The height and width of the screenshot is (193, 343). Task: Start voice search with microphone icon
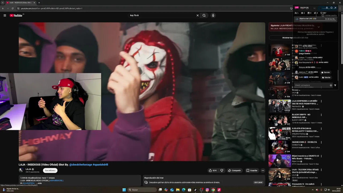(x=213, y=15)
